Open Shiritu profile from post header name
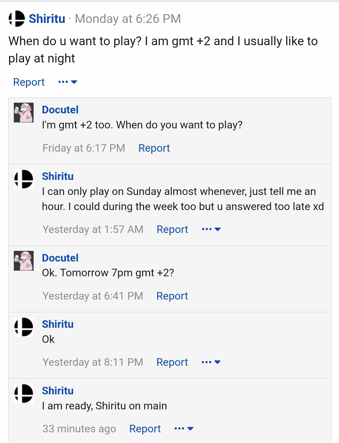The width and height of the screenshot is (339, 443). click(47, 19)
